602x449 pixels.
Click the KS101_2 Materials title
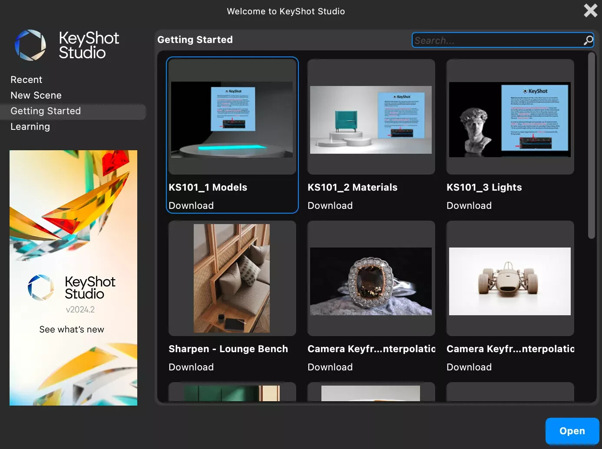(352, 188)
